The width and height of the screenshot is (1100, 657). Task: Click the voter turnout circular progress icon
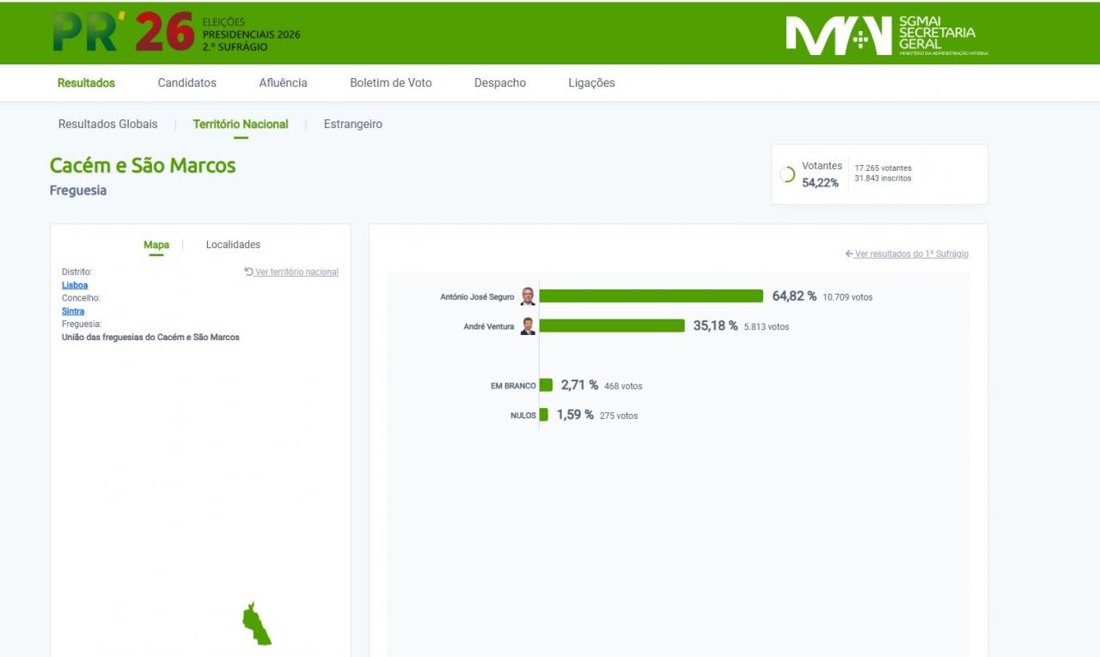[786, 174]
